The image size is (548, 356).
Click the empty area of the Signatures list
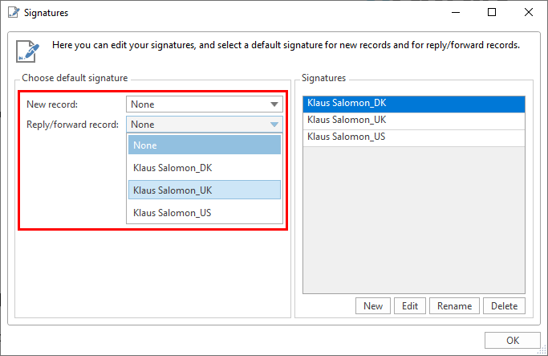pos(413,217)
